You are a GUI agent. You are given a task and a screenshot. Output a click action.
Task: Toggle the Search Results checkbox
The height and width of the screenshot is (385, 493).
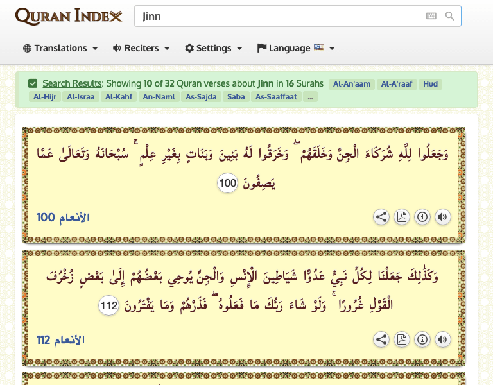click(x=33, y=83)
